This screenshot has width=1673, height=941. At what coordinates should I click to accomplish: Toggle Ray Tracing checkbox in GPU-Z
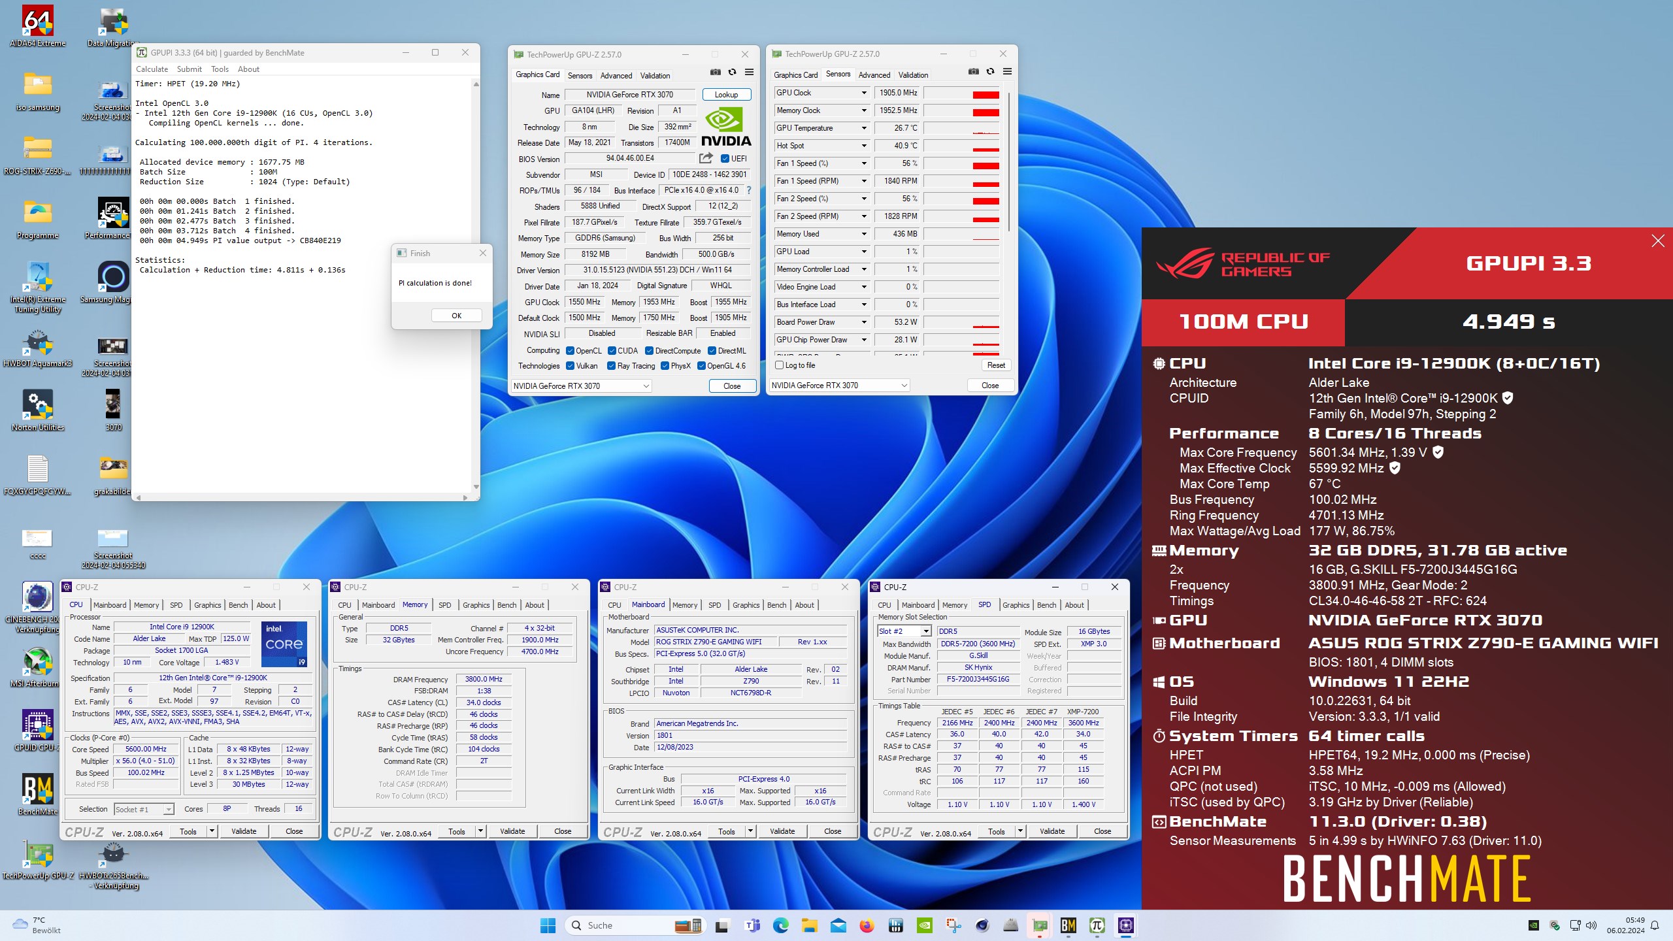(611, 366)
